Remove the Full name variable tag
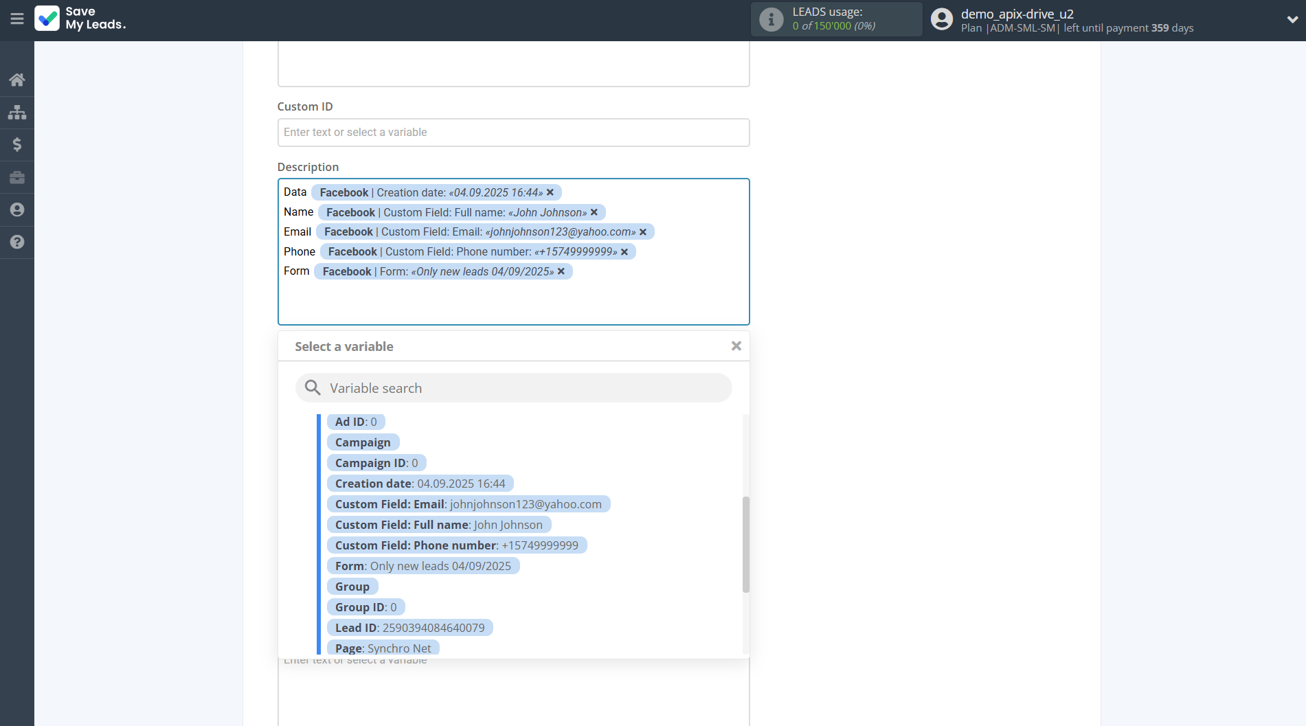 (594, 212)
